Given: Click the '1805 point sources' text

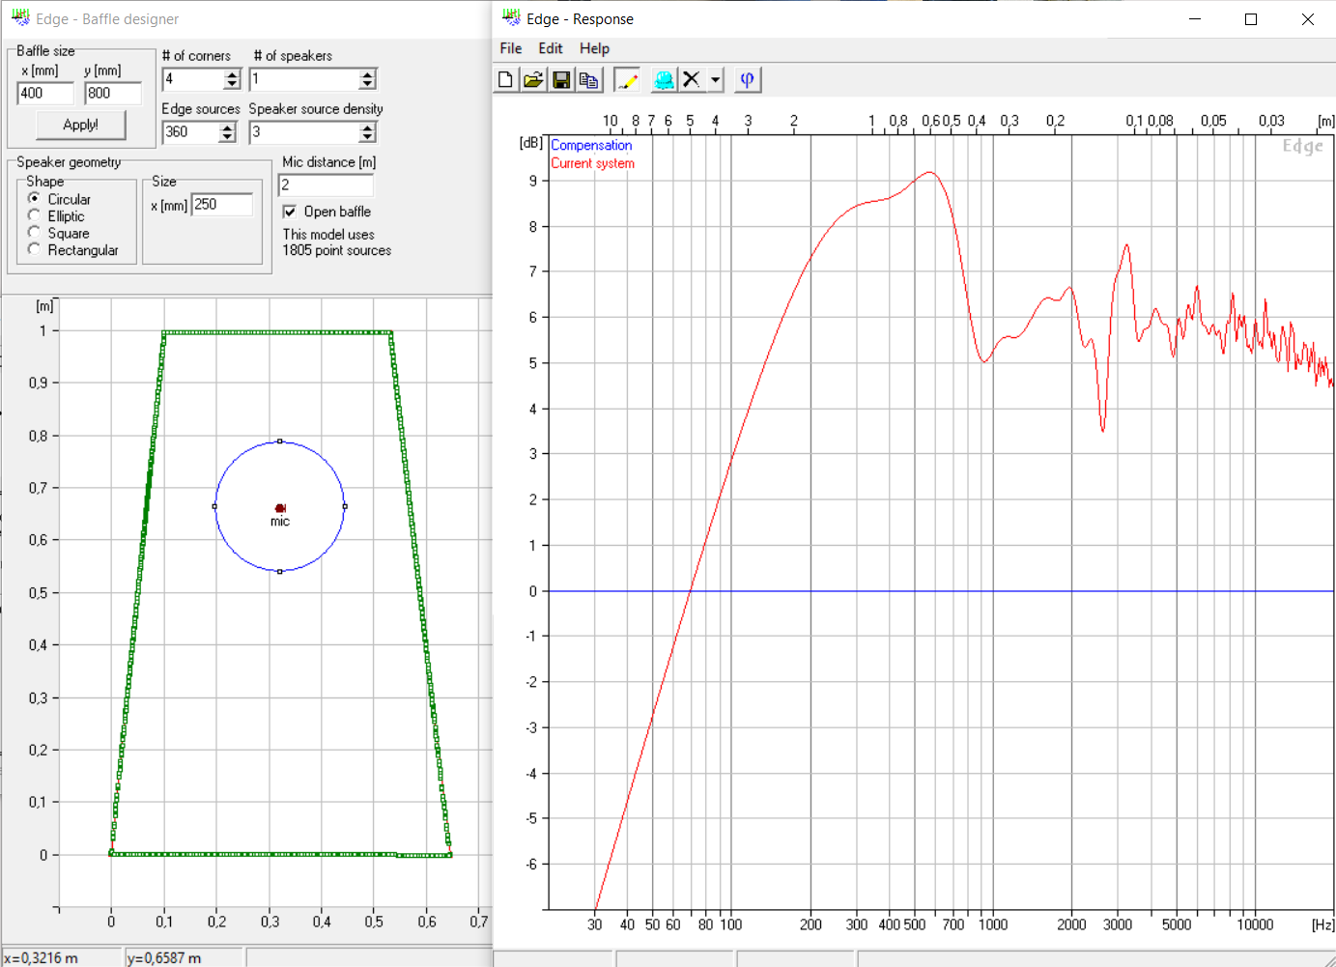Looking at the screenshot, I should (x=337, y=250).
